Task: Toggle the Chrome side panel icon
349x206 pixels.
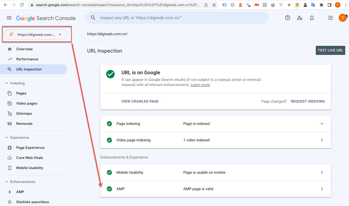Action: pyautogui.click(x=330, y=5)
